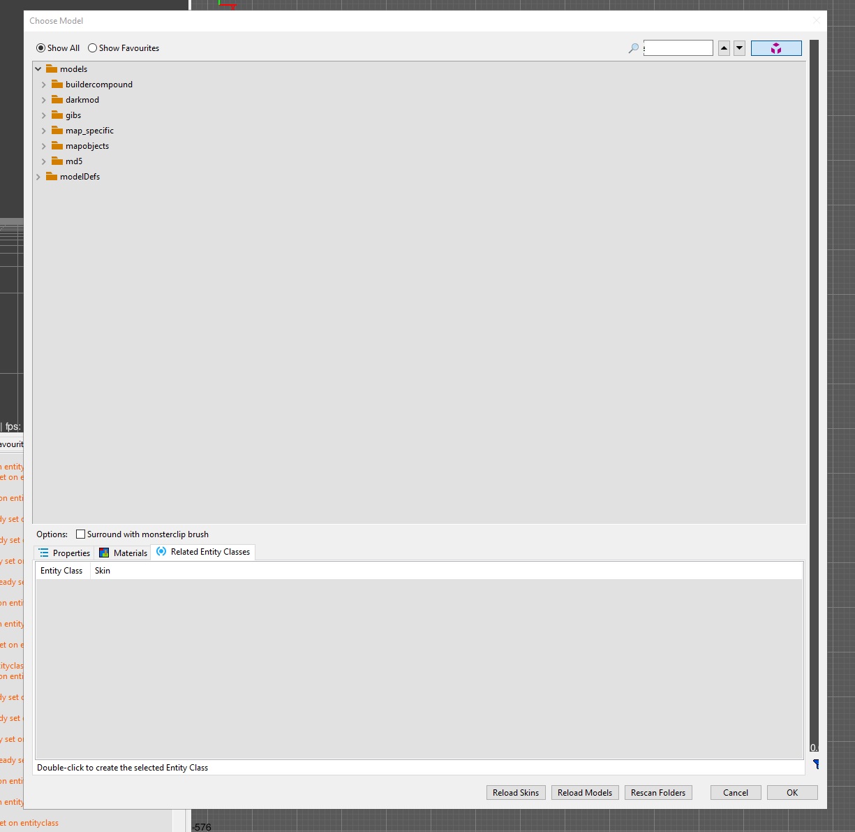Select the Show All radio button
This screenshot has height=832, width=855.
click(41, 48)
